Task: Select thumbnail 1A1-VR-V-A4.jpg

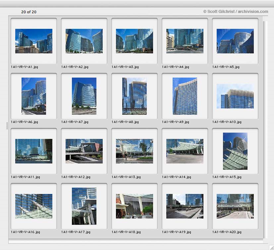Action: pyautogui.click(x=185, y=41)
